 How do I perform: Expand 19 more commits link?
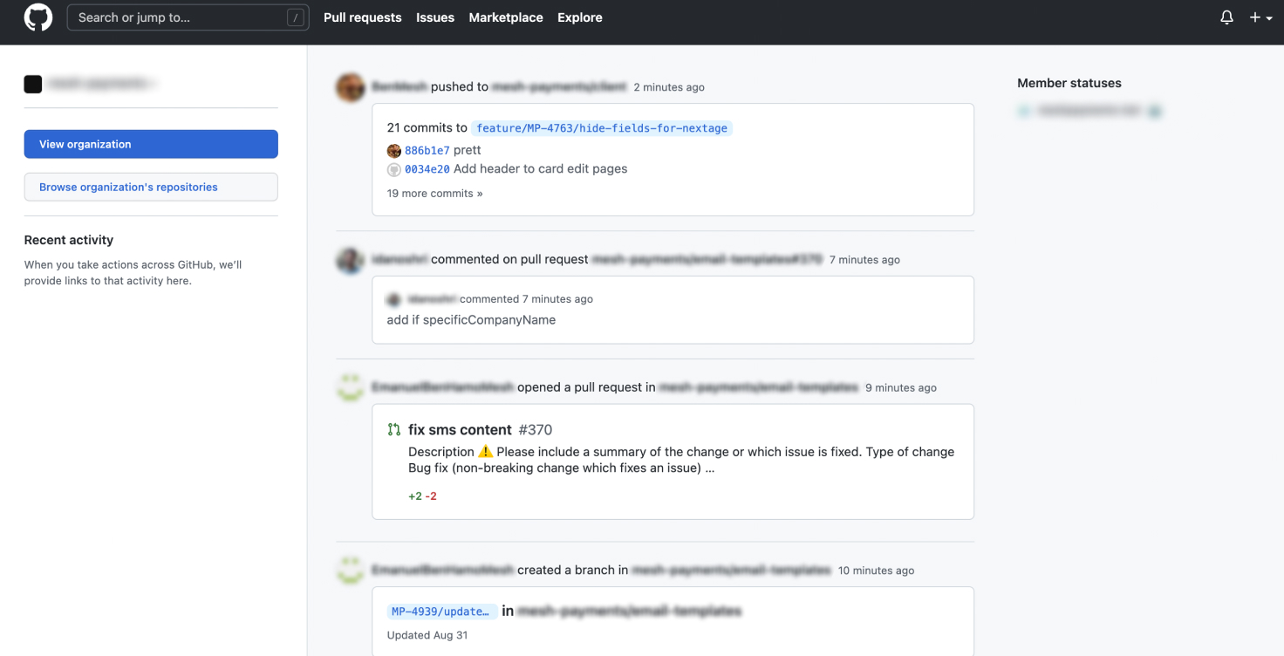pyautogui.click(x=434, y=194)
